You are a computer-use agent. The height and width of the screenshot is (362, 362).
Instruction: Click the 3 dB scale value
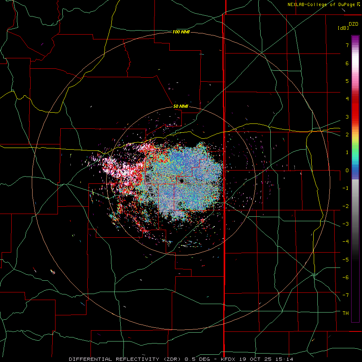(347, 117)
